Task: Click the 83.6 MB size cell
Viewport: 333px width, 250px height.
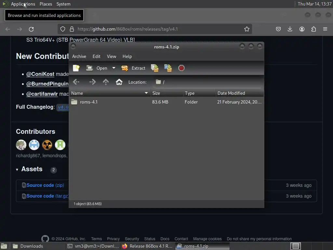Action: click(x=160, y=102)
